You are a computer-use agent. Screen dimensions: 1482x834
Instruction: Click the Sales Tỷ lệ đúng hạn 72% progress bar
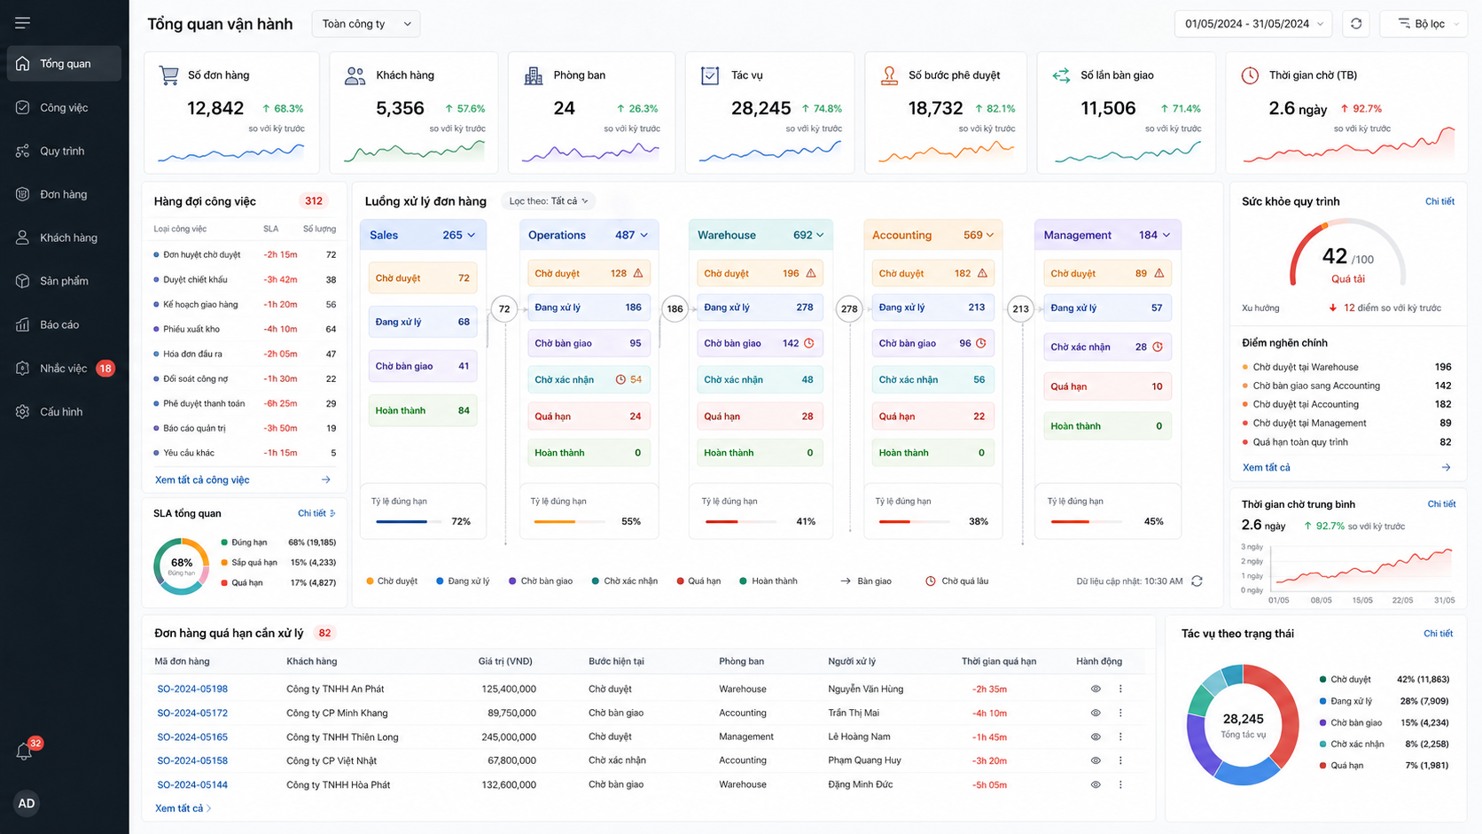coord(409,521)
